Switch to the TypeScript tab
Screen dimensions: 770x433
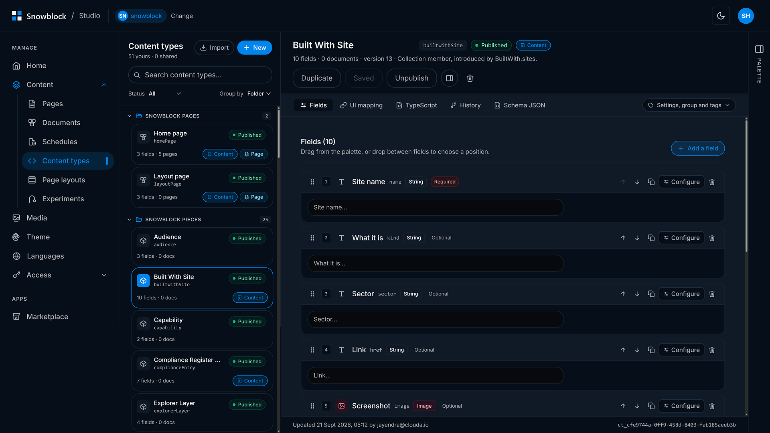(417, 105)
